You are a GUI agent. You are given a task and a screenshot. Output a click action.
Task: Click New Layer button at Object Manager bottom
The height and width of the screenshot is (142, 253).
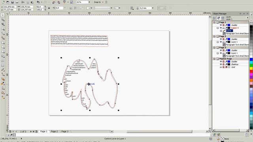click(214, 135)
